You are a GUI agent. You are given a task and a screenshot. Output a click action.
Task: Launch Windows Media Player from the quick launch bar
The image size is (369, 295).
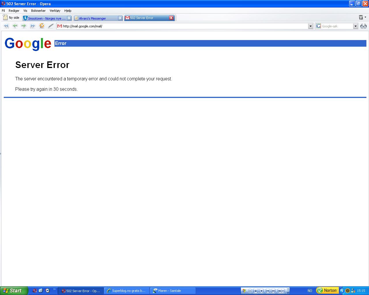48,291
